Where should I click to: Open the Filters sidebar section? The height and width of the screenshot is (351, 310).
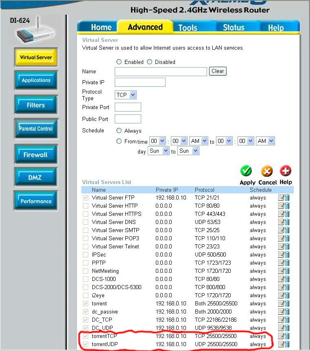tap(36, 105)
